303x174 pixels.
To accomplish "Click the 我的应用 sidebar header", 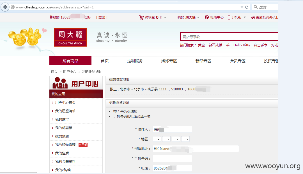I will (x=76, y=94).
